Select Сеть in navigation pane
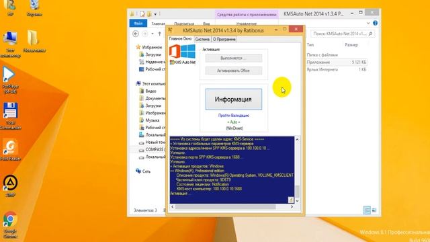Screen dimensions: 430x242 (x=143, y=171)
